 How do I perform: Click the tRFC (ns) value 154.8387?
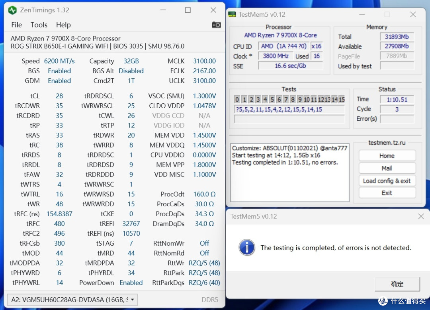click(59, 214)
